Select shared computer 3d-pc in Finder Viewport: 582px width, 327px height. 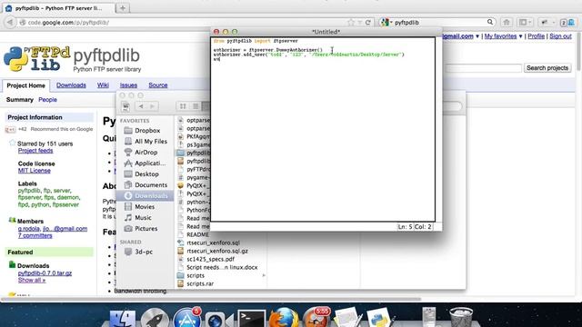[144, 252]
